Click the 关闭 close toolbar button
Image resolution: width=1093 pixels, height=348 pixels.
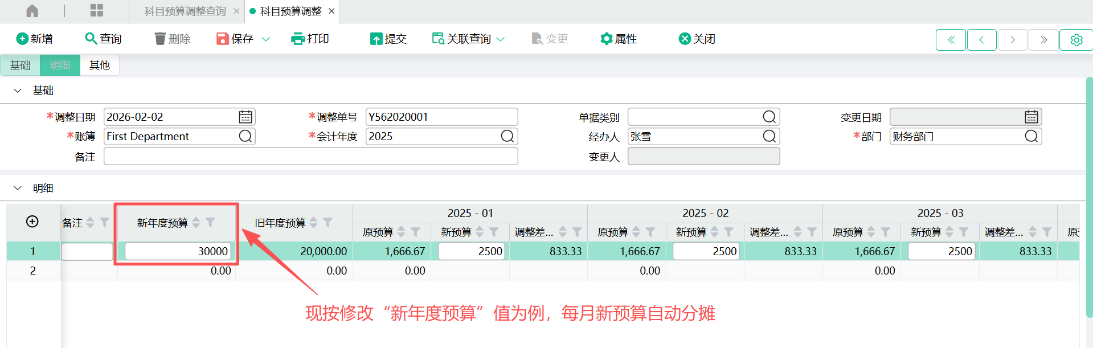coord(697,39)
